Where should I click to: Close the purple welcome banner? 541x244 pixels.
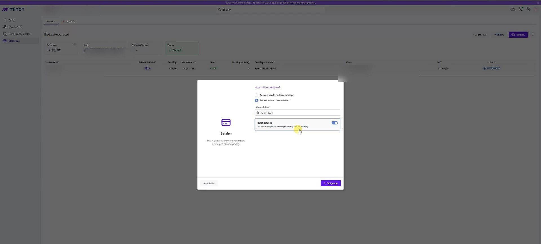538,3
